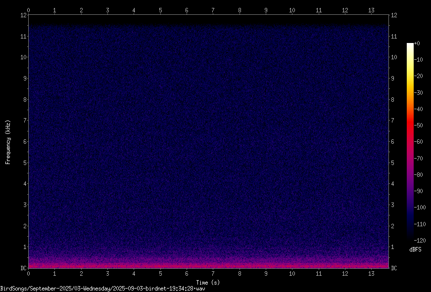Click the "dBFS" label under the color scale
The width and height of the screenshot is (431, 292).
[415, 250]
